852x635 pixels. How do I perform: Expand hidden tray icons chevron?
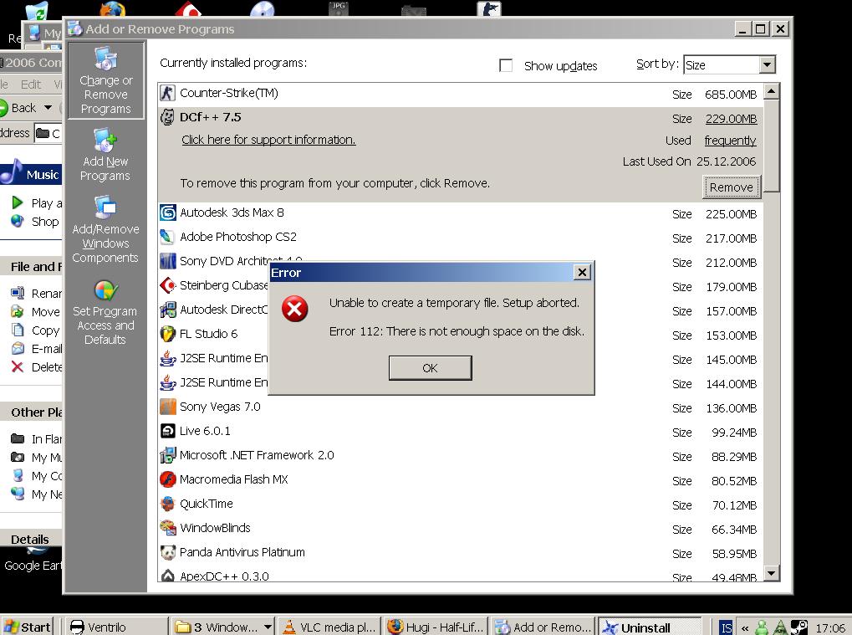point(745,628)
